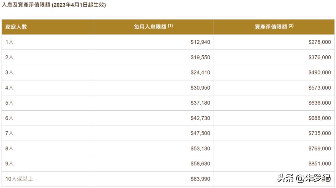Select the $19,550 income cell

(x=200, y=57)
